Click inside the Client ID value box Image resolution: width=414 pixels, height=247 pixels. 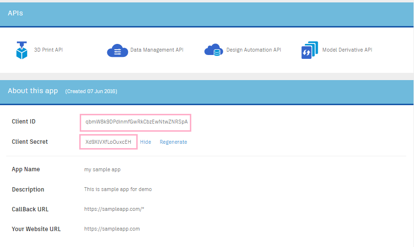pos(136,122)
